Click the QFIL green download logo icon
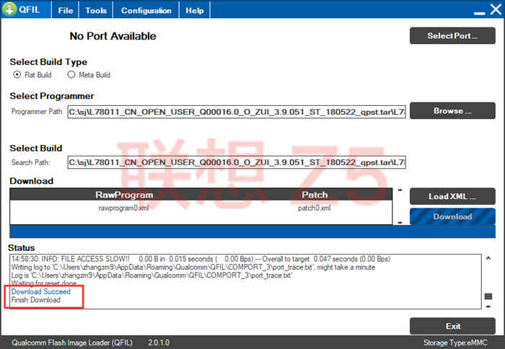This screenshot has width=505, height=349. 9,9
